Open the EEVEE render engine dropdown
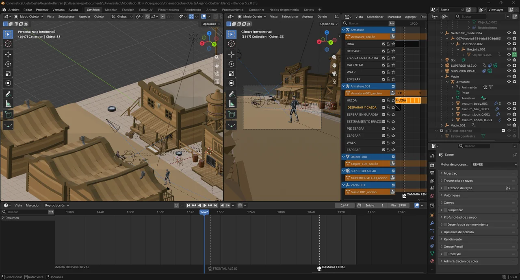The height and width of the screenshot is (280, 520). click(494, 164)
